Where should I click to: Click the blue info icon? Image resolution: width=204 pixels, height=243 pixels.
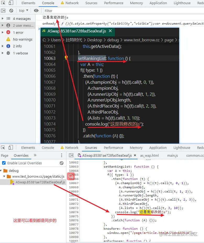point(8,46)
